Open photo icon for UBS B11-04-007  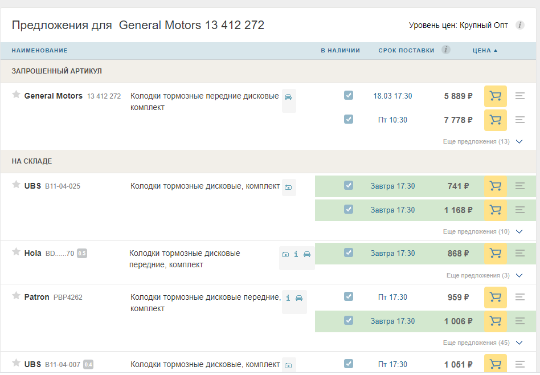coord(288,366)
